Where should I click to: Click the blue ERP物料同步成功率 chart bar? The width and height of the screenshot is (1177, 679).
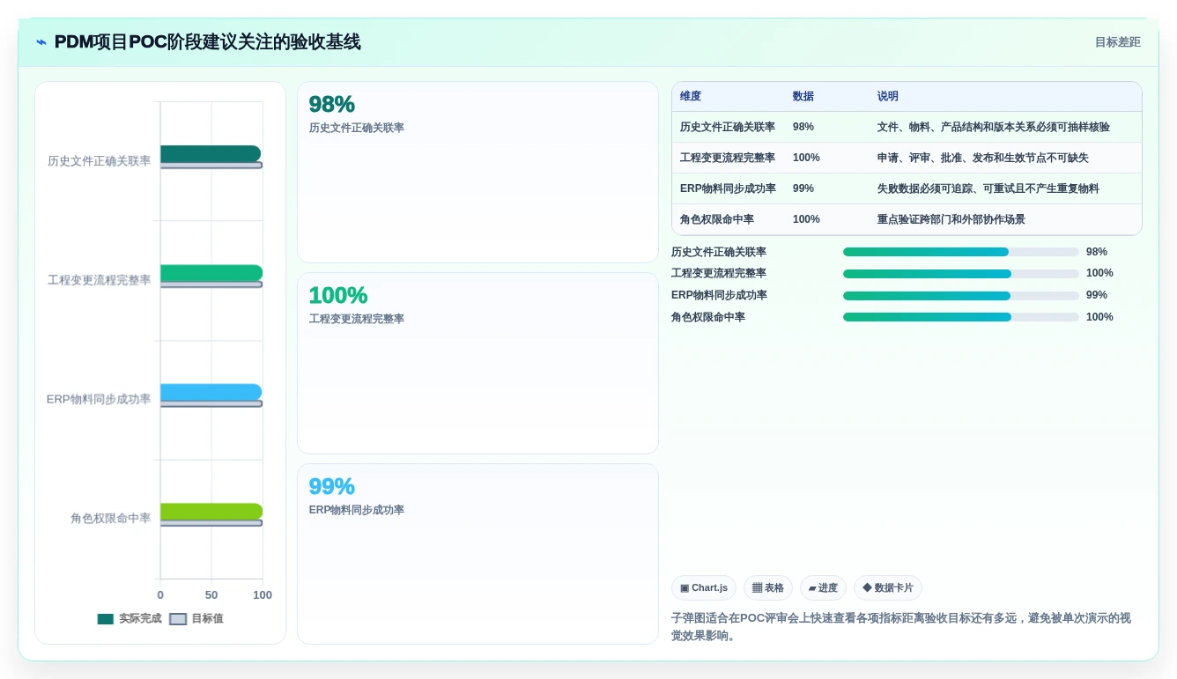coord(211,392)
